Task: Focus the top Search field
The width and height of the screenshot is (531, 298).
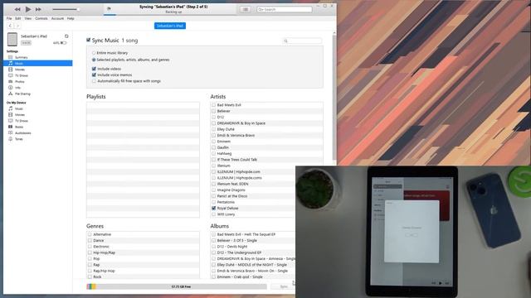Action: click(285, 9)
